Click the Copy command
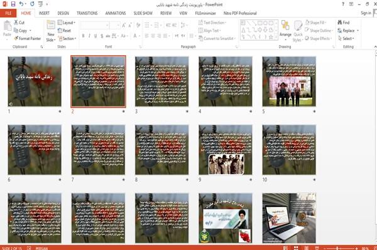 (x=21, y=31)
